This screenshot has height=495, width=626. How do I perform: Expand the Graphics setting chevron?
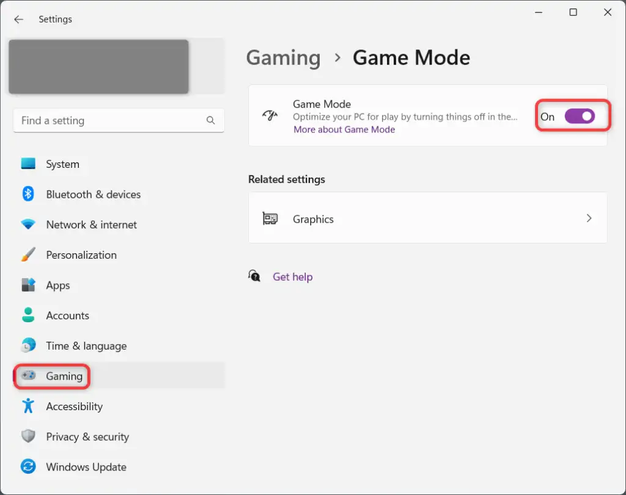[589, 219]
